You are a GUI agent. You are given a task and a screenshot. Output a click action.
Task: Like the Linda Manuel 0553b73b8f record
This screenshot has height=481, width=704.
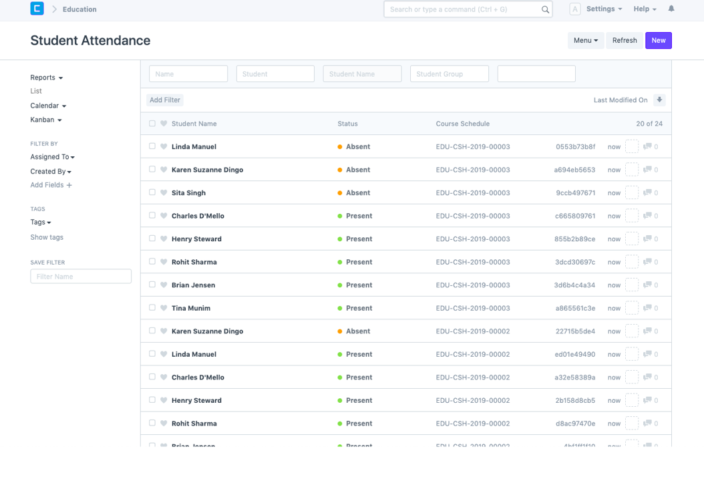click(x=164, y=146)
